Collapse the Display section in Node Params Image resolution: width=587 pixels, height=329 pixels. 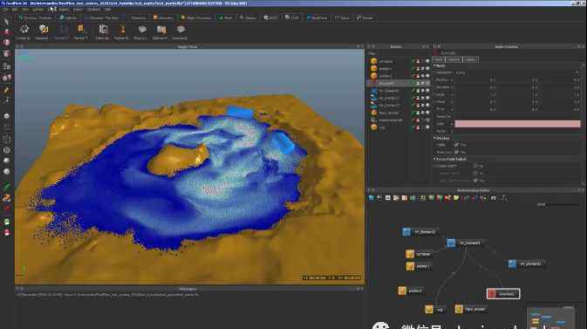tap(435, 138)
